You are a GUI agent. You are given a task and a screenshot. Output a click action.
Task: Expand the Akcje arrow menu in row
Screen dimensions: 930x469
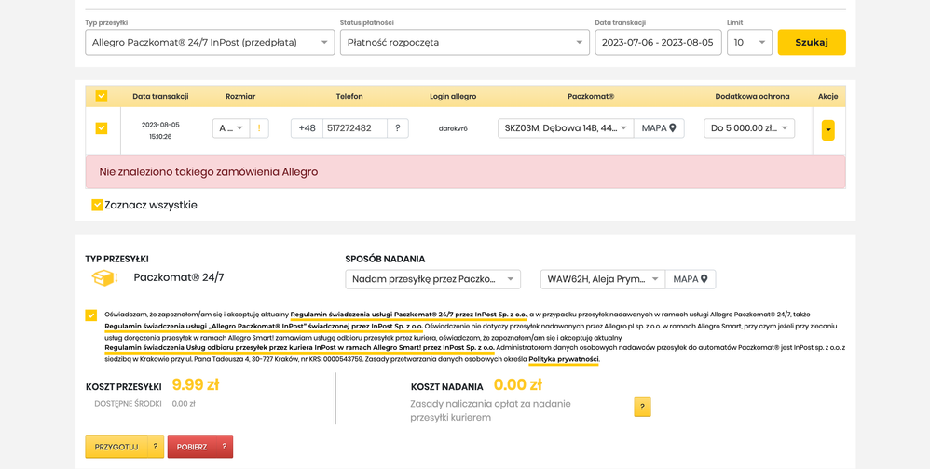tap(828, 129)
